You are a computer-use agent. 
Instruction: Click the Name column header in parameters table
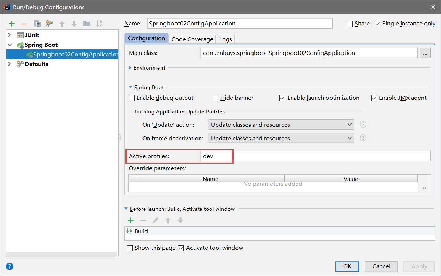210,179
